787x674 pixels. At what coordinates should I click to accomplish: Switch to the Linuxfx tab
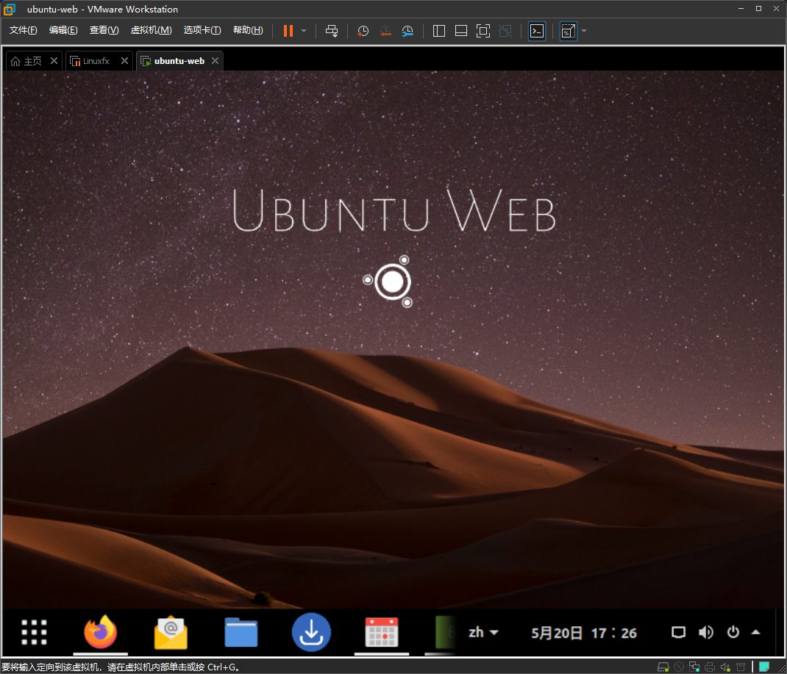coord(96,61)
